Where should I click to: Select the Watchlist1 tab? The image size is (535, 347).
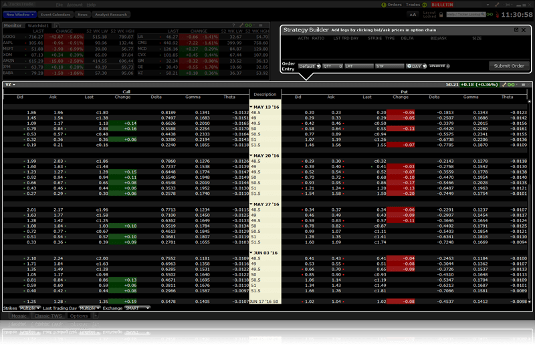(38, 25)
